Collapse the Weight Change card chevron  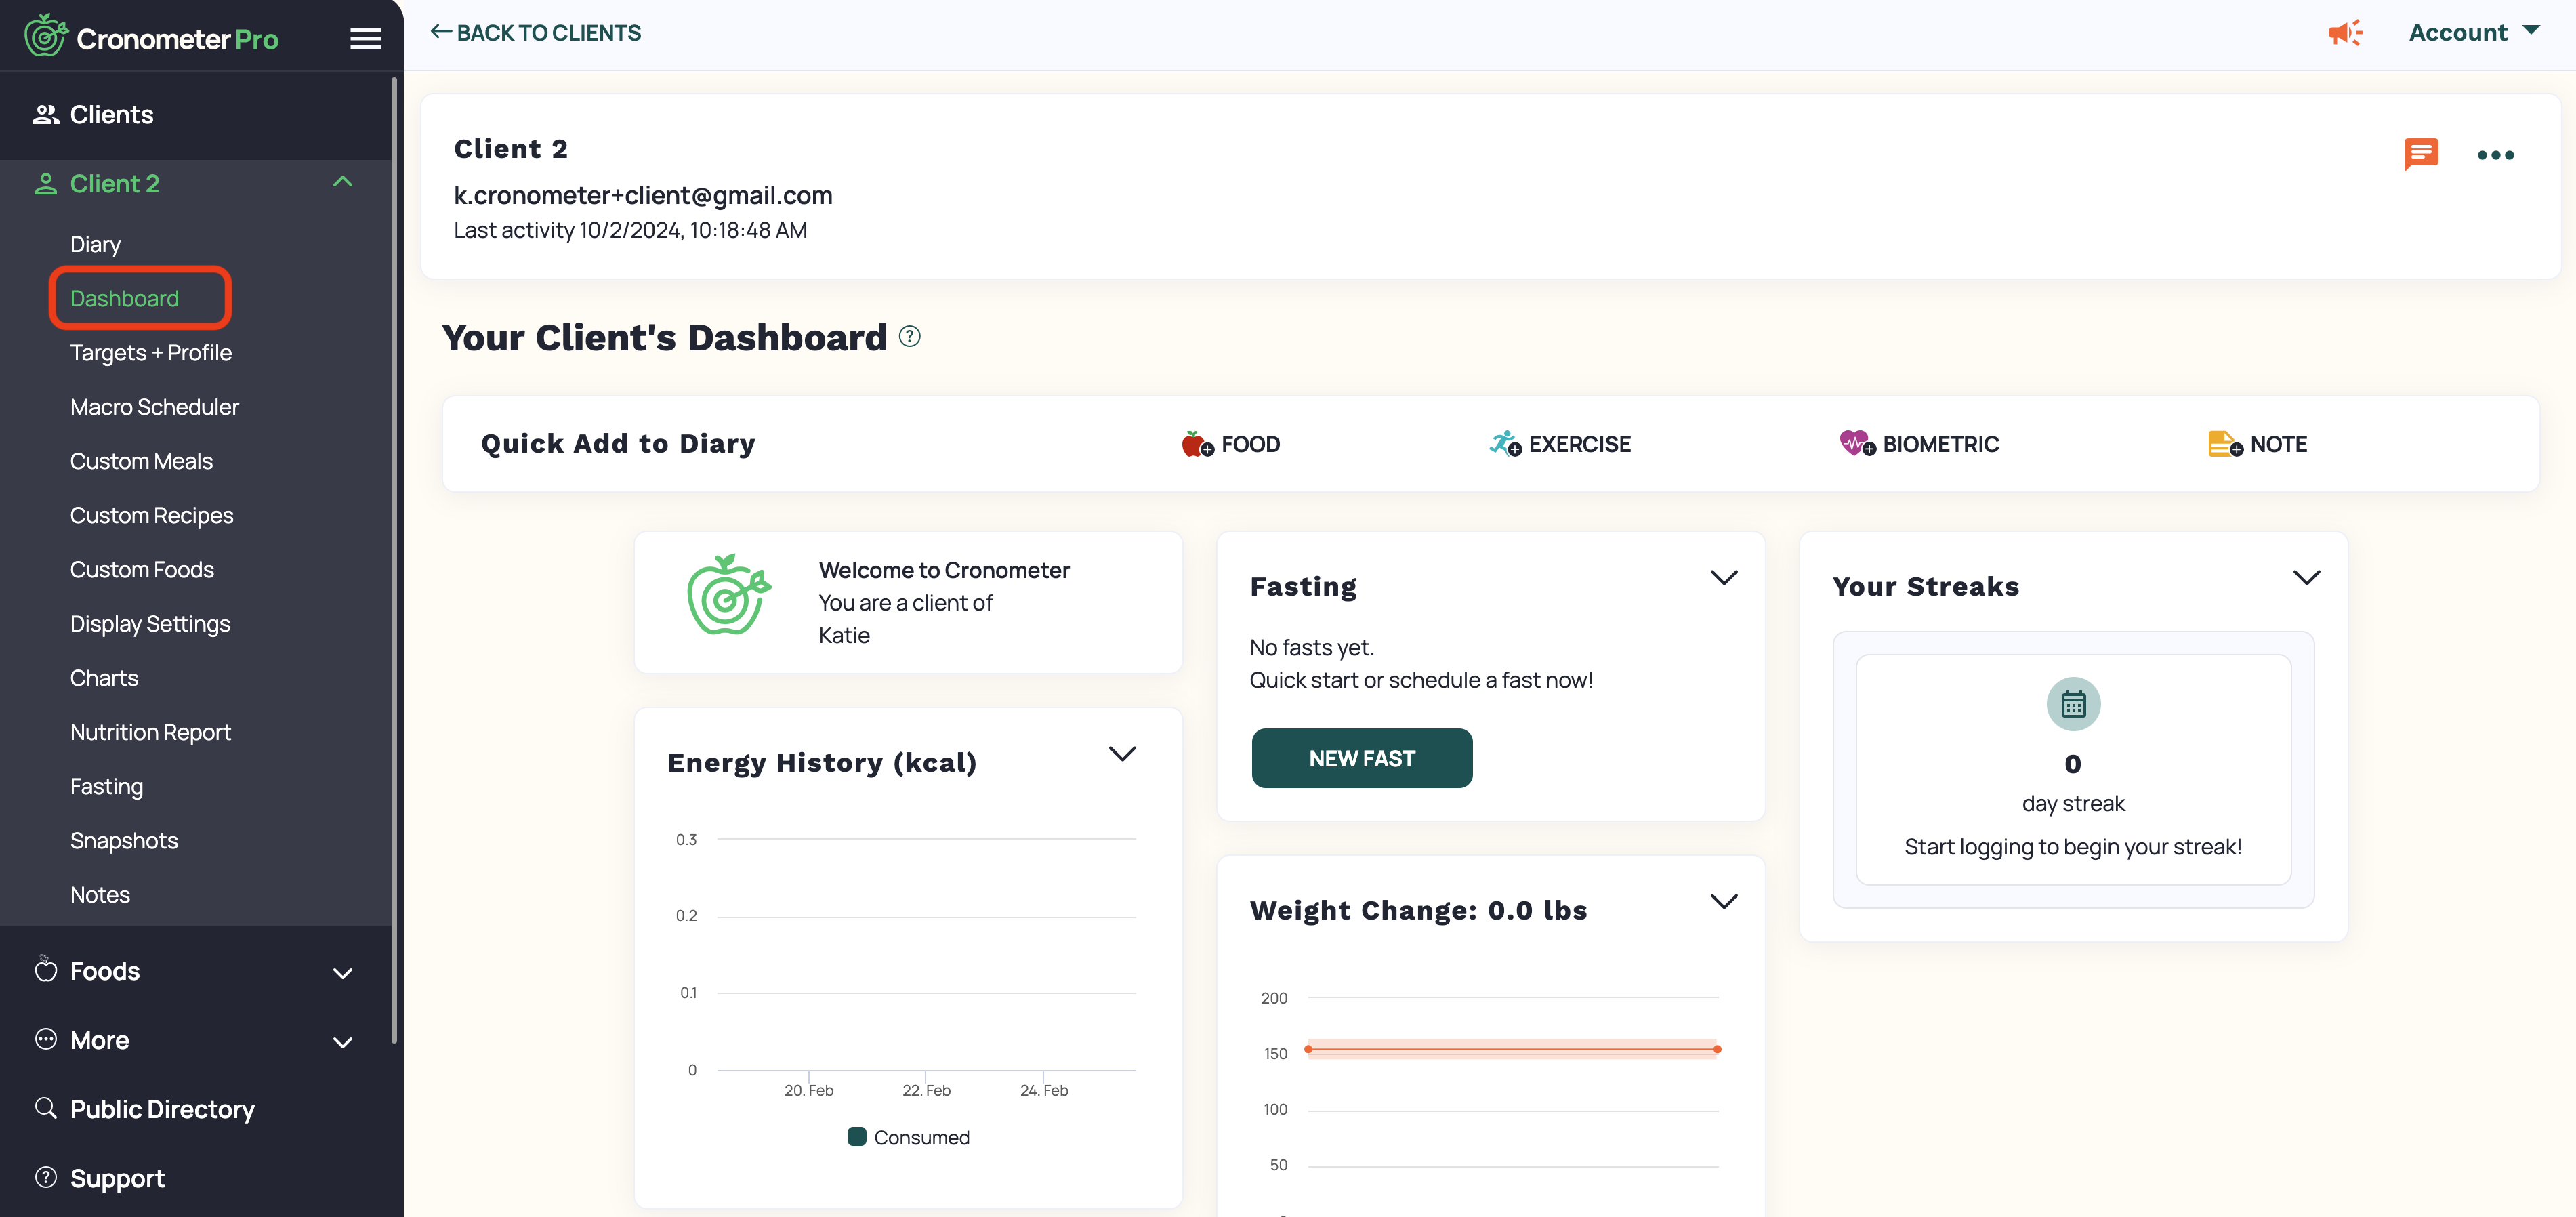click(x=1723, y=902)
